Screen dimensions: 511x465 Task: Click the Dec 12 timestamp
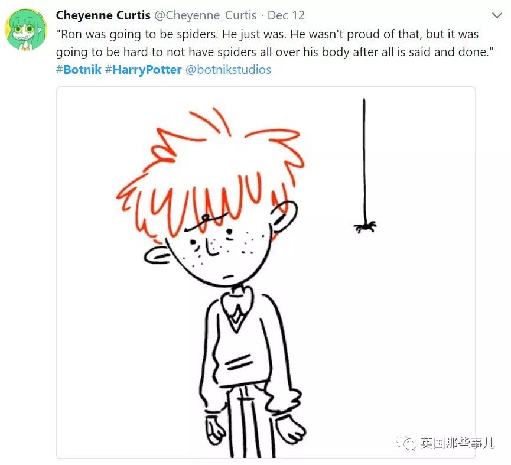pos(286,15)
